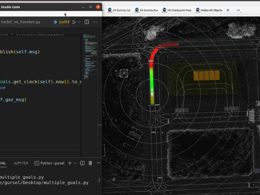Click the 2D Dummy Car tool
The width and height of the screenshot is (260, 195).
click(119, 10)
